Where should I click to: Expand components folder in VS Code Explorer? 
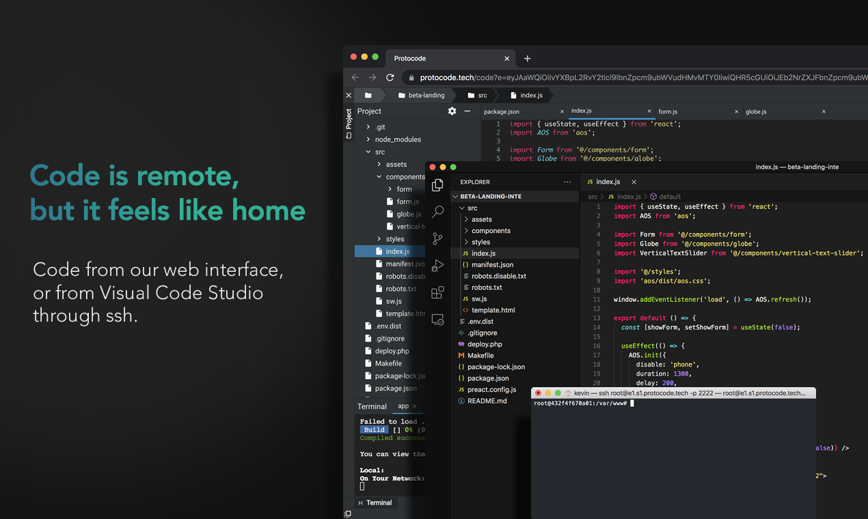[x=466, y=231]
